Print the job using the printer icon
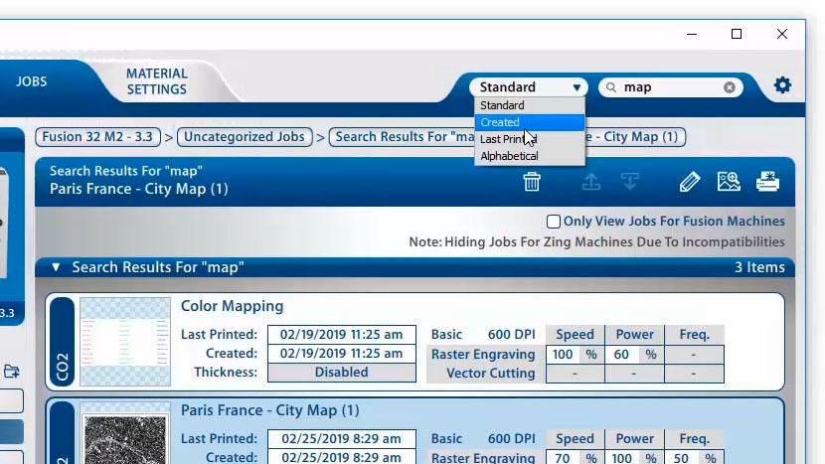825x464 pixels. (x=767, y=182)
